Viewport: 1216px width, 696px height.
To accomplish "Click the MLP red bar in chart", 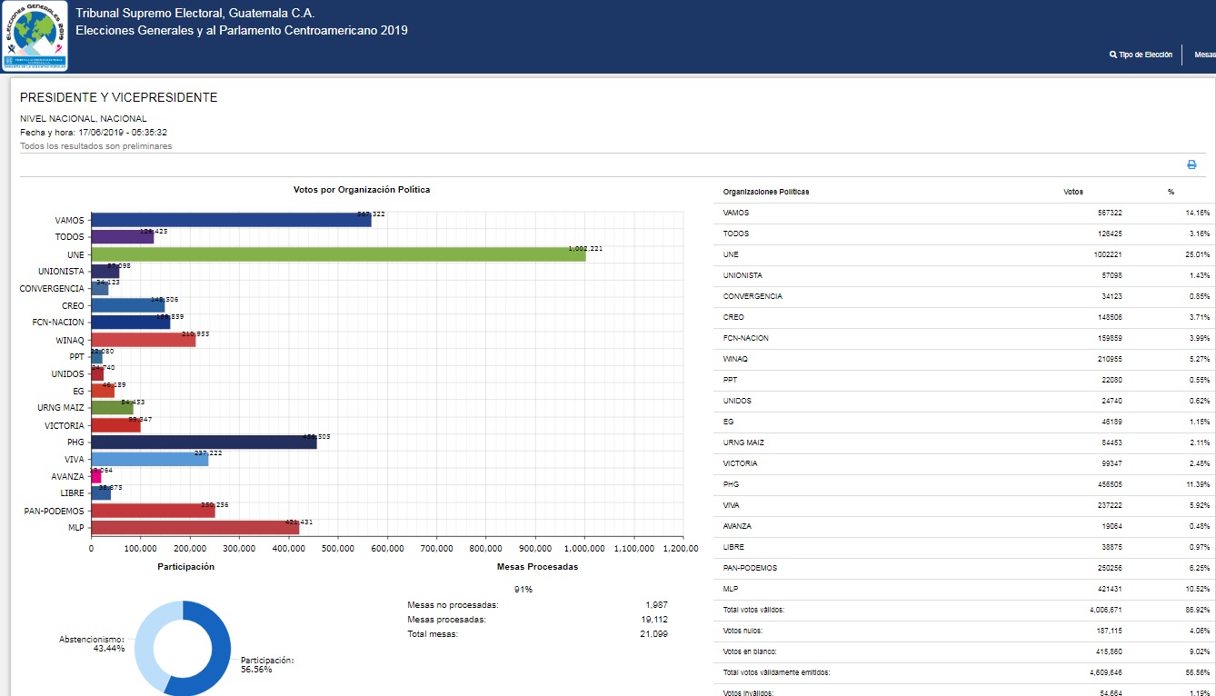I will pyautogui.click(x=195, y=528).
